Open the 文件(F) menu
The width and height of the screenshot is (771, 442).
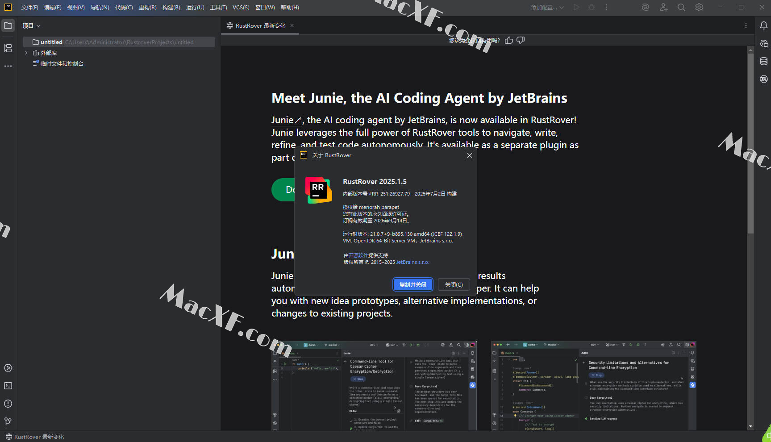click(29, 8)
